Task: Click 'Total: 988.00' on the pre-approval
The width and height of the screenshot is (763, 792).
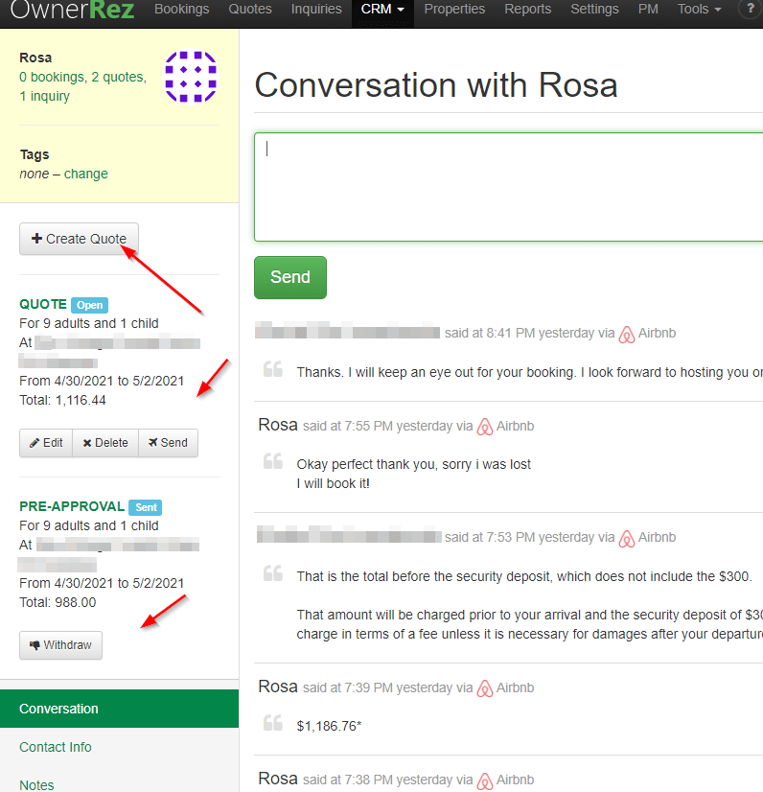Action: tap(58, 602)
